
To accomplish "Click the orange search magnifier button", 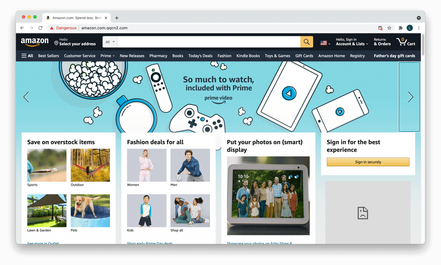I will (306, 42).
